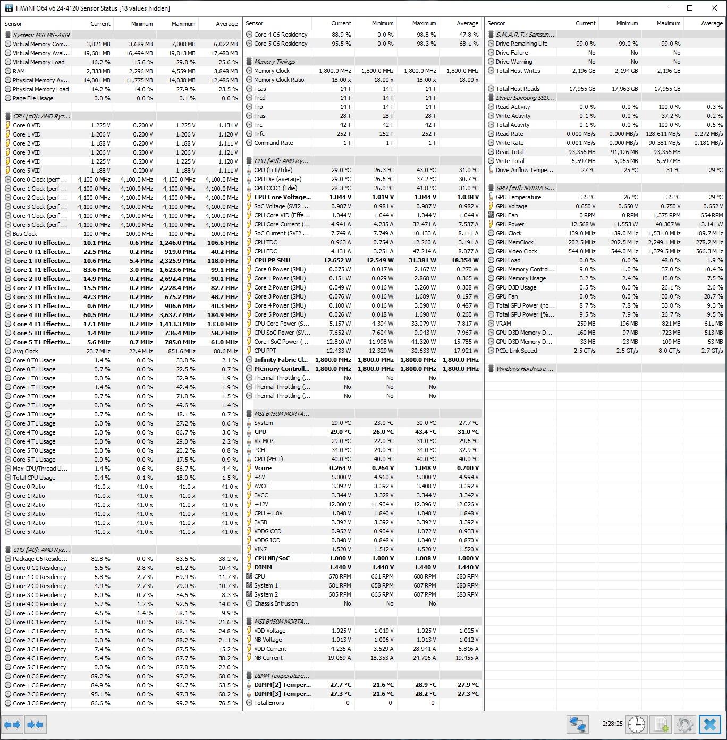The image size is (727, 740).
Task: Click the chip icon of System: MSI MS-7B89
Action: coord(8,35)
